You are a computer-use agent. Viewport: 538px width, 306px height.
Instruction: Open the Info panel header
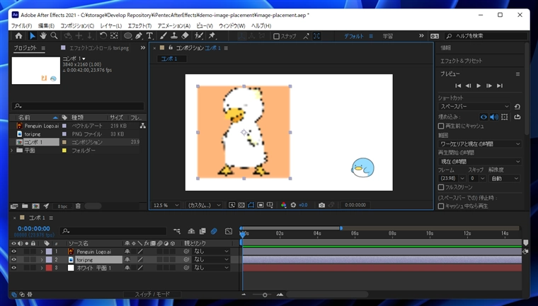click(x=446, y=48)
